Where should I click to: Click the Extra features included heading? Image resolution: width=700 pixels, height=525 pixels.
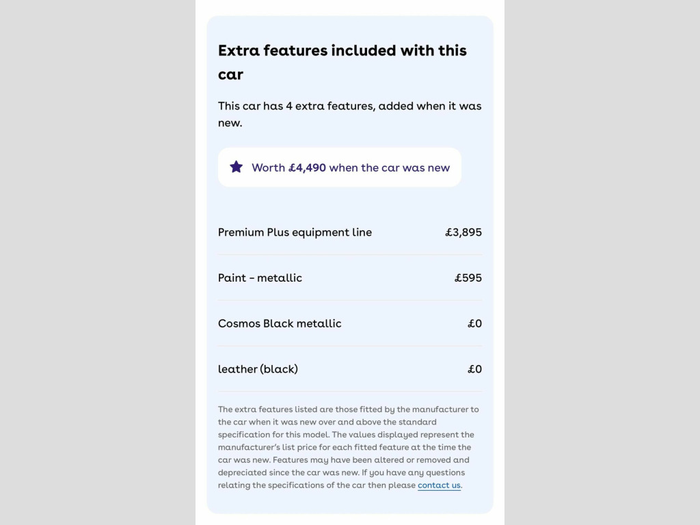[342, 51]
